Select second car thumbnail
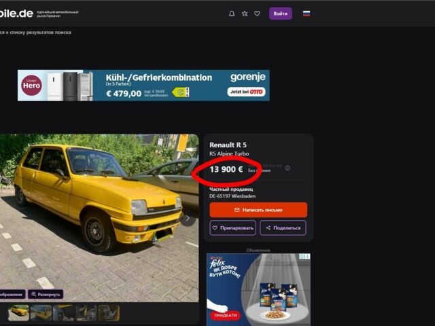 (x=41, y=312)
